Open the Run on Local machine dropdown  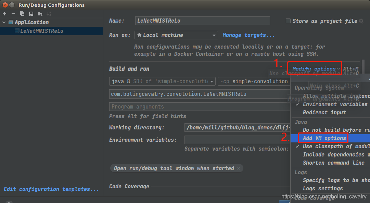176,35
